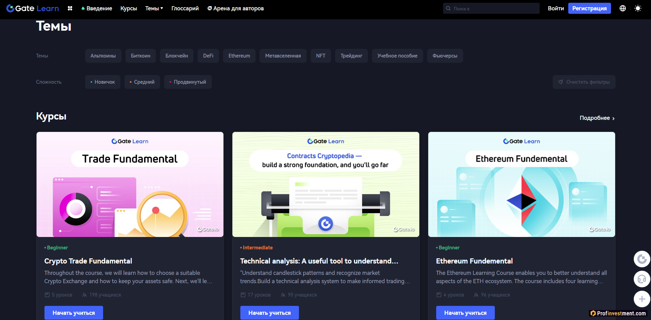Viewport: 651px width, 320px height.
Task: Open Crypto Trade Fundamental course title
Action: click(88, 261)
